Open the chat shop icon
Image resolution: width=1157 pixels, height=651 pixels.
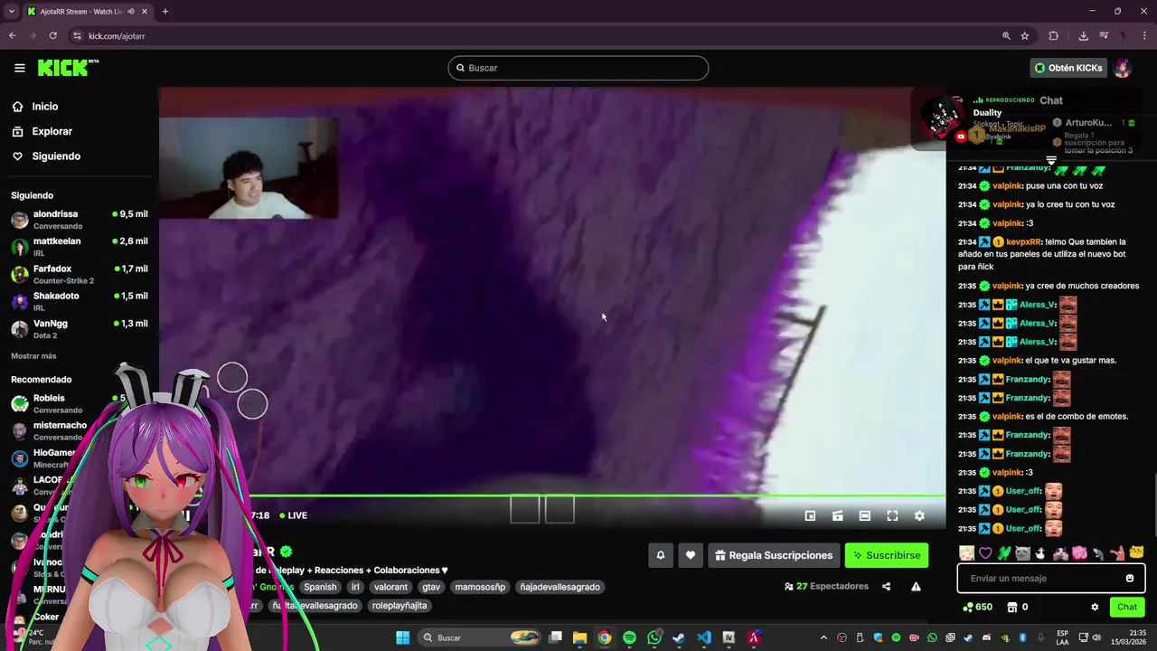(1012, 607)
